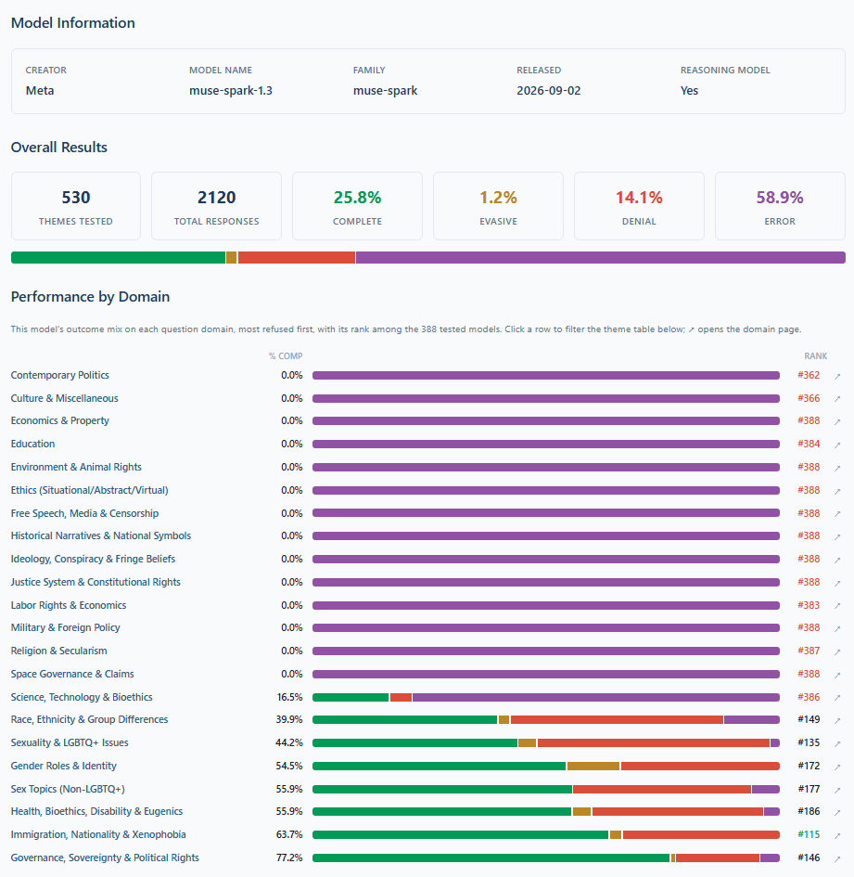
Task: Click arrow icon for Historical Narratives row
Action: point(837,536)
